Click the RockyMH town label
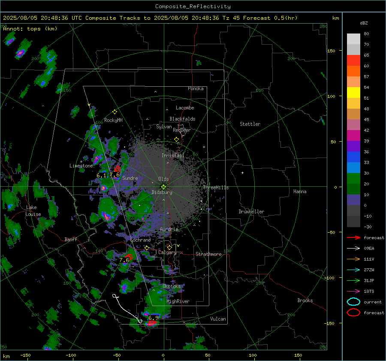 [x=113, y=120]
